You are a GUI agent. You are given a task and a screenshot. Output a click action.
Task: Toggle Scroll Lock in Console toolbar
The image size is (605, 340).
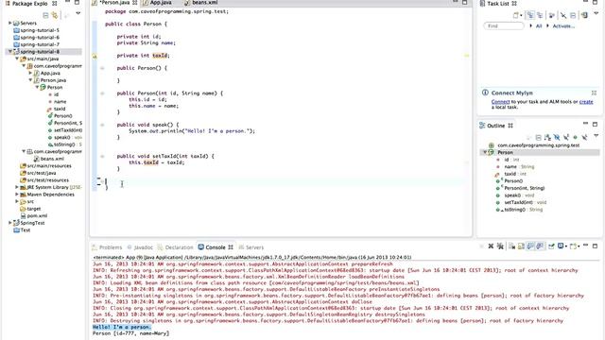521,246
